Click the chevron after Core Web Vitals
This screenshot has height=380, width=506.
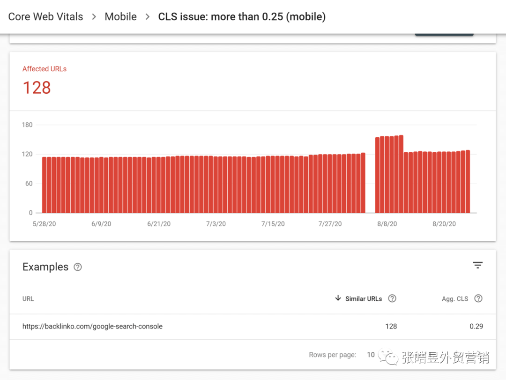pyautogui.click(x=94, y=16)
